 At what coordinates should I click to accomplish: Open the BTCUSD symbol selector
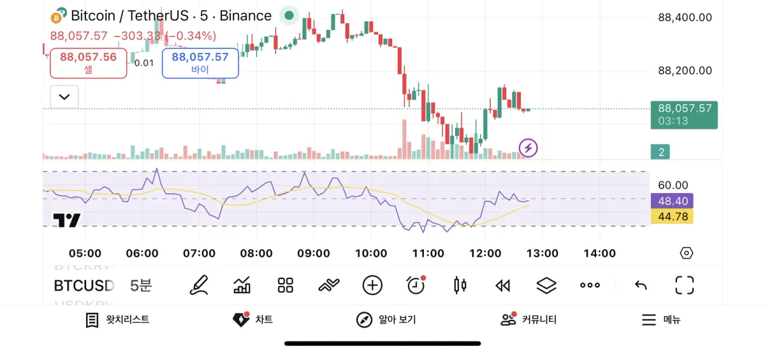[84, 285]
